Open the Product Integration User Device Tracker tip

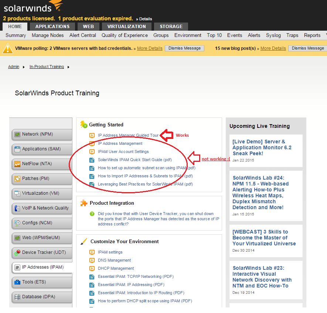pyautogui.click(x=159, y=219)
